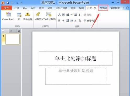Screen dimensions: 130x96
Task: Select the Label control (A icon)
Action: pos(59,15)
